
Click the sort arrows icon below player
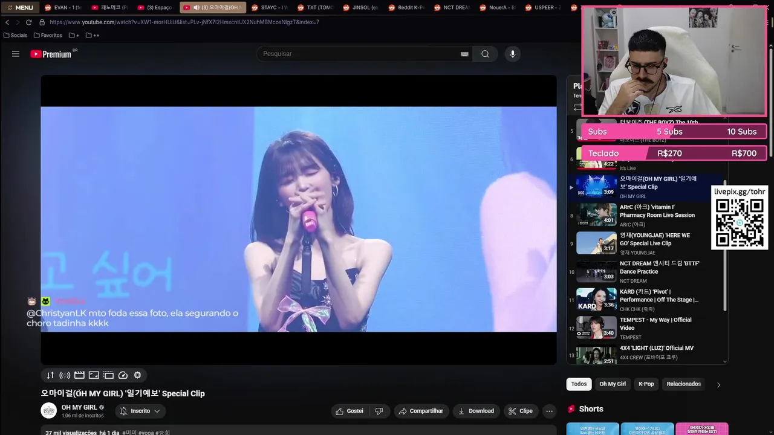[50, 375]
